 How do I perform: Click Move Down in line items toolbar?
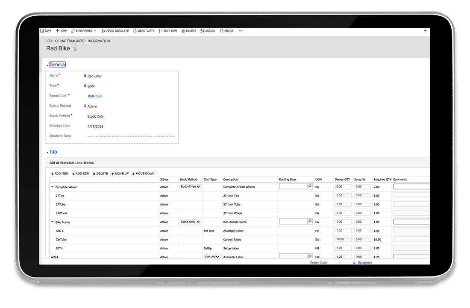143,174
